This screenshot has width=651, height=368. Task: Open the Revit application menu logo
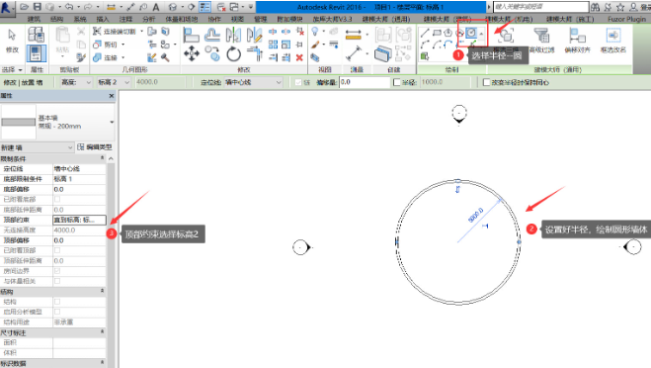[6, 8]
